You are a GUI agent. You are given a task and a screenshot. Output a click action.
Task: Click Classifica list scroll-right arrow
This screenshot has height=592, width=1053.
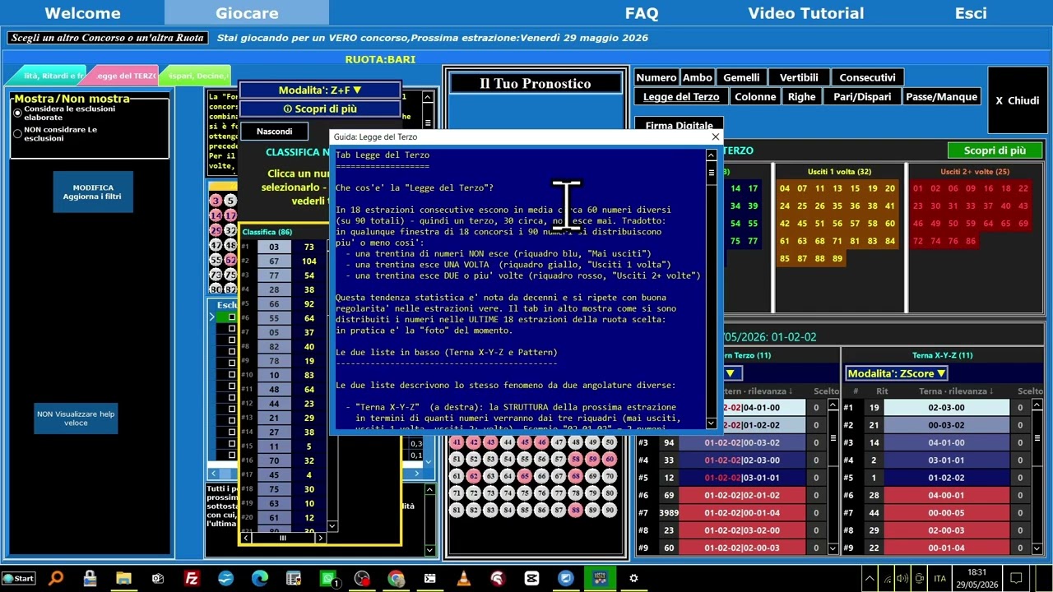pos(320,538)
